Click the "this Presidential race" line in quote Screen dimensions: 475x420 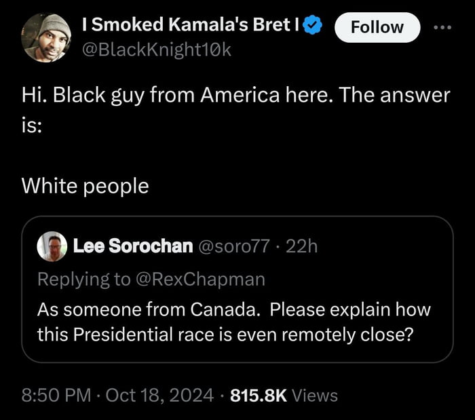225,335
